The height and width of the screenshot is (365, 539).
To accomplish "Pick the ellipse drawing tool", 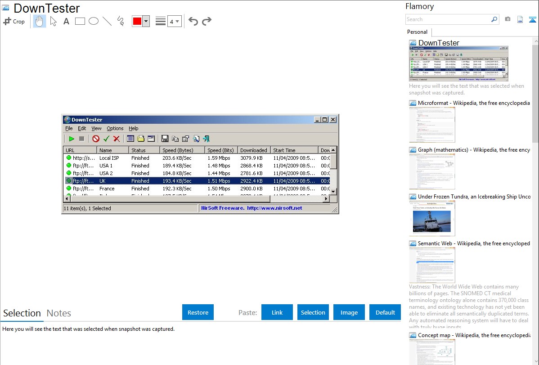I will [94, 21].
